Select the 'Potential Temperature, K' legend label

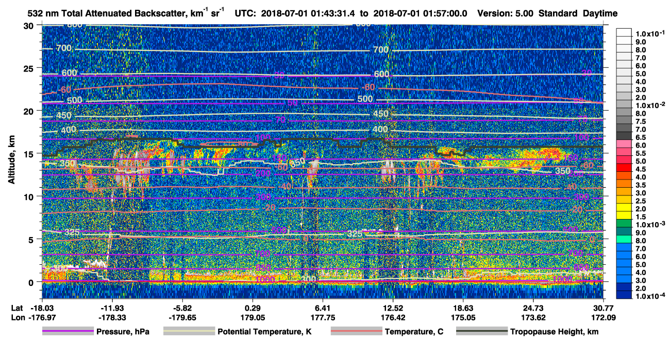coord(264,332)
